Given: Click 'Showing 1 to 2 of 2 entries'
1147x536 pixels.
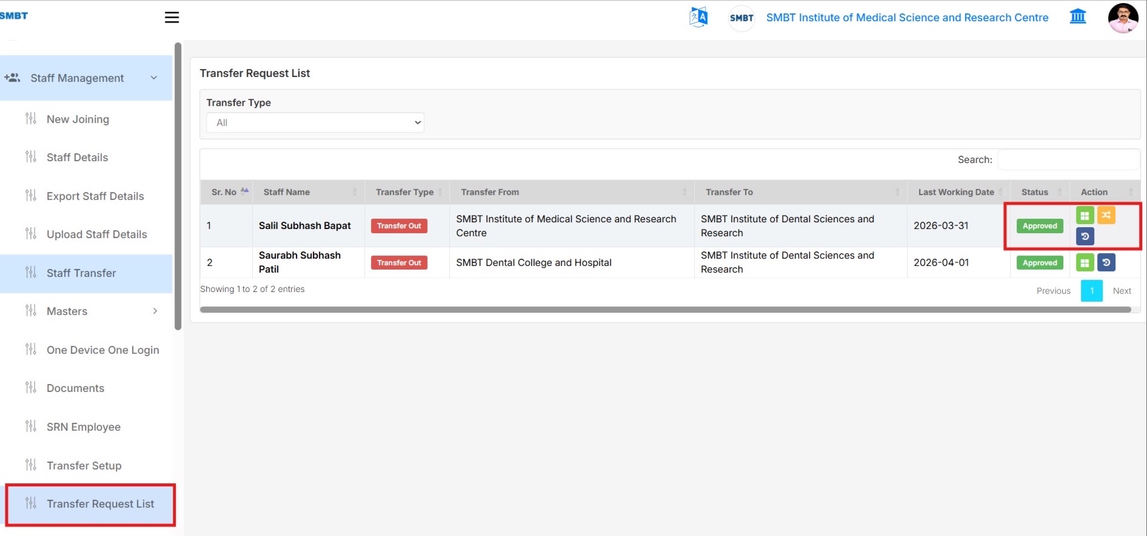Looking at the screenshot, I should click(x=252, y=289).
